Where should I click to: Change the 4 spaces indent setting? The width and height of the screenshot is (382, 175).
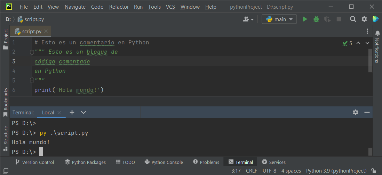pos(291,170)
